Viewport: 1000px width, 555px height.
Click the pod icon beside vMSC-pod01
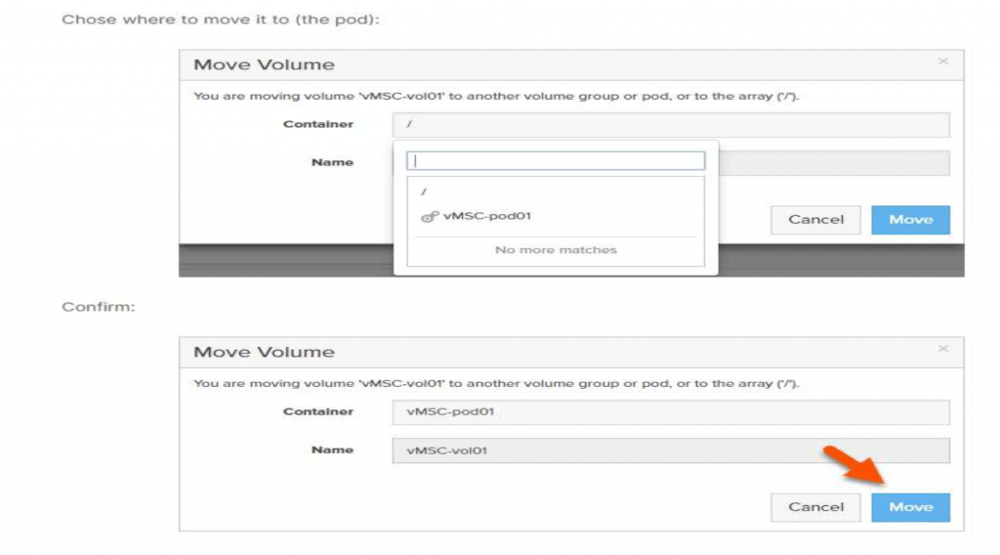[x=430, y=217]
